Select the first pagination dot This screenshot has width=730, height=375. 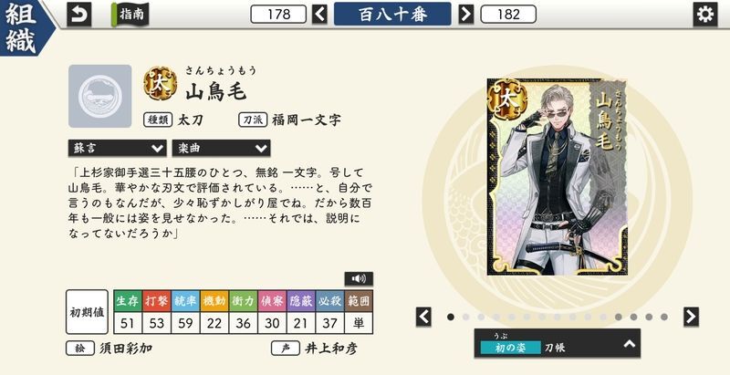pyautogui.click(x=451, y=317)
